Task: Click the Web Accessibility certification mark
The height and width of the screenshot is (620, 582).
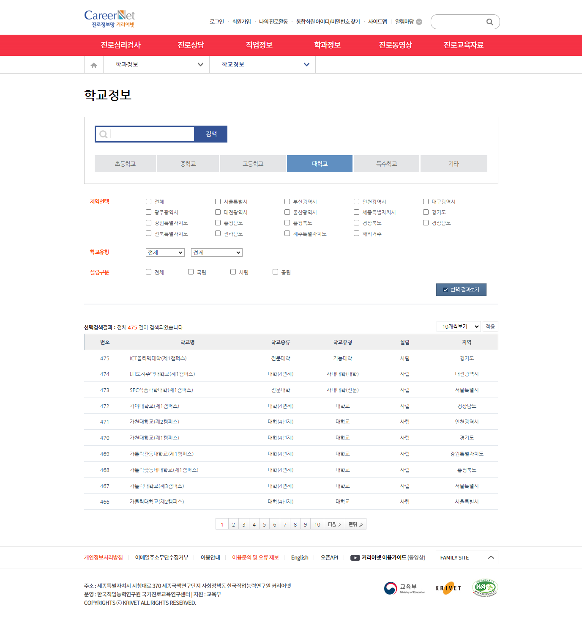Action: 485,588
